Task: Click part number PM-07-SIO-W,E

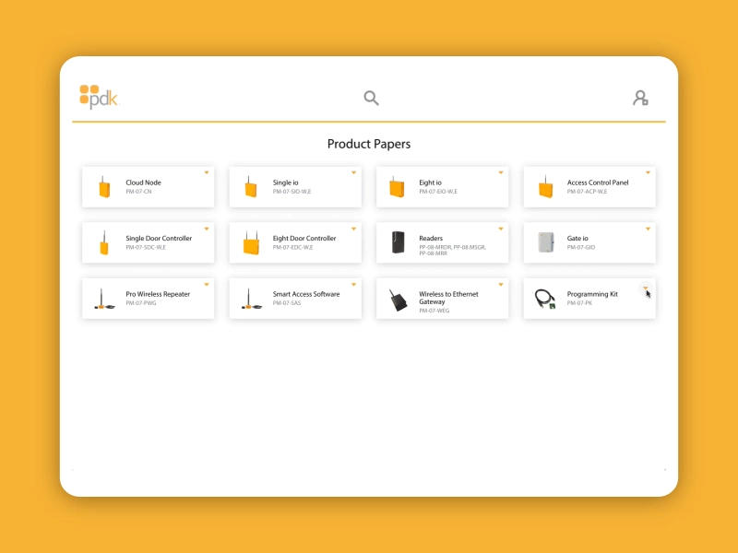Action: [292, 192]
